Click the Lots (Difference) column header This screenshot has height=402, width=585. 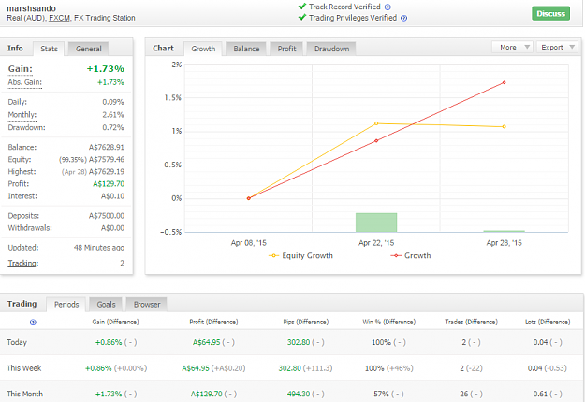click(548, 322)
